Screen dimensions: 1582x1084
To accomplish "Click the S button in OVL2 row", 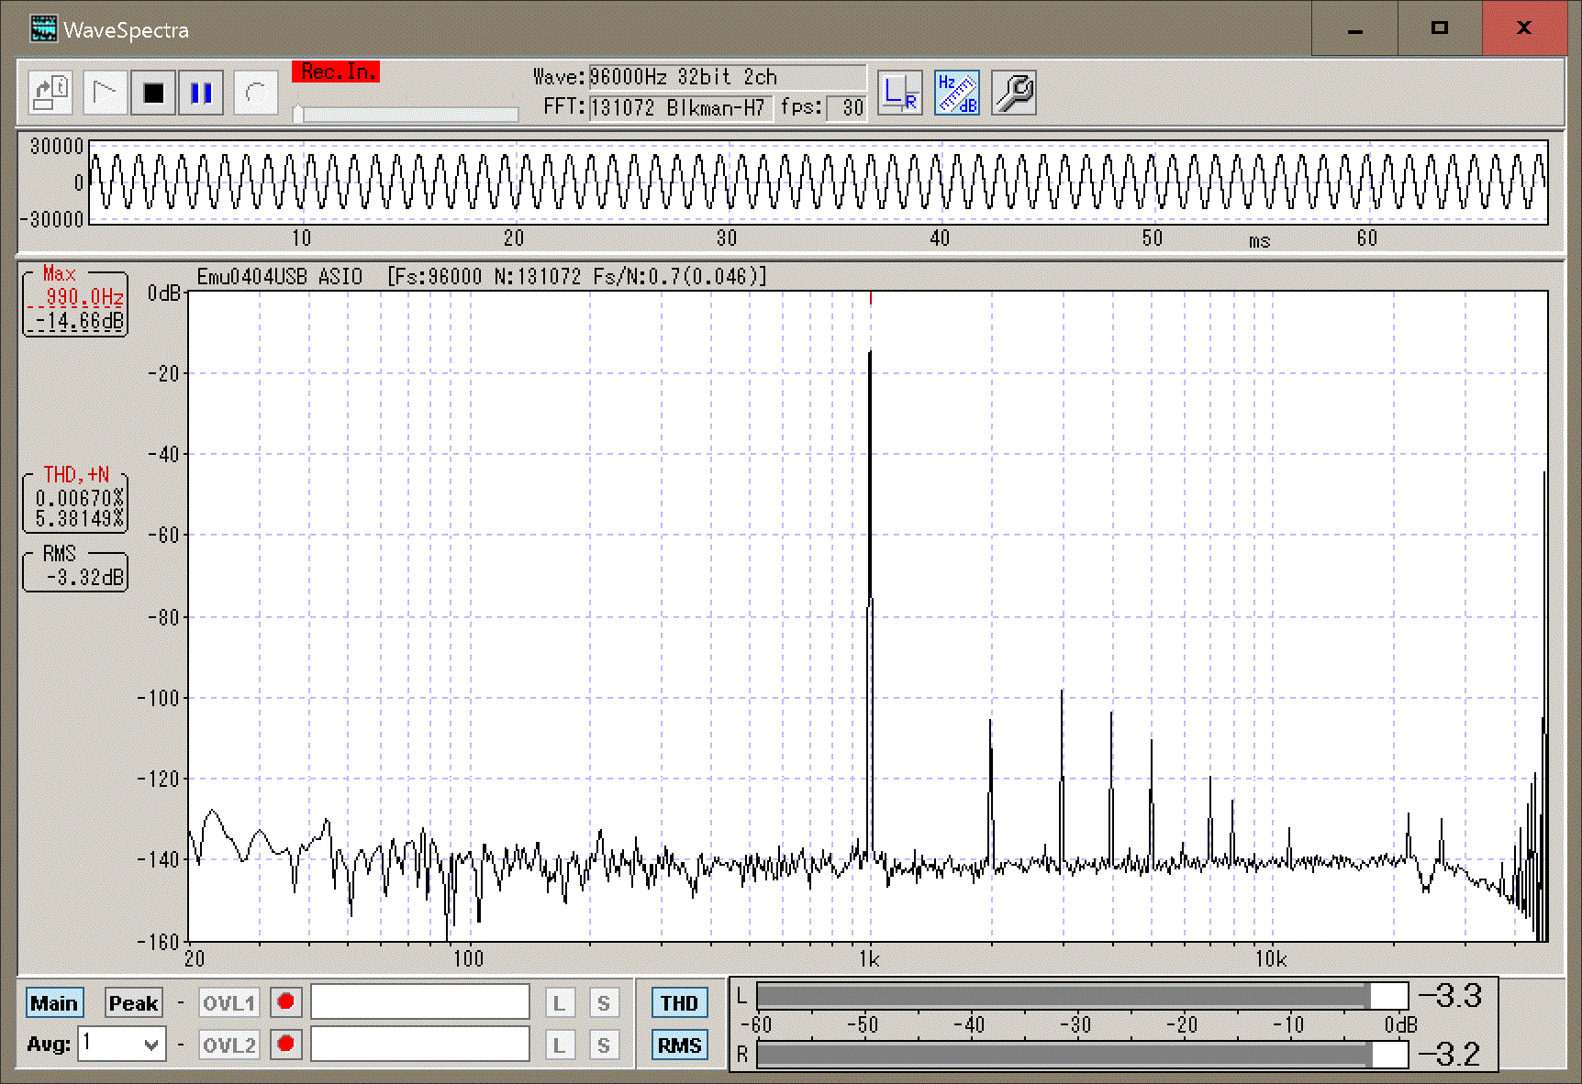I will click(x=604, y=1045).
